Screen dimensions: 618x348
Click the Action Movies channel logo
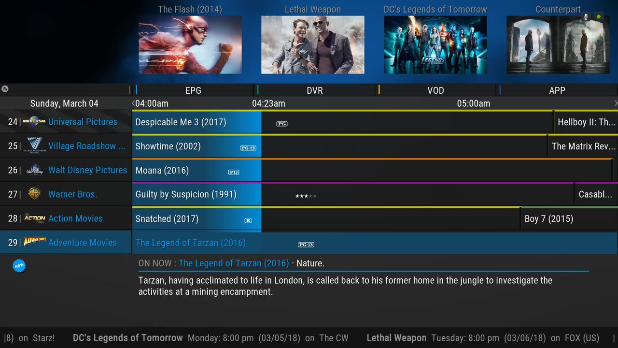(35, 218)
